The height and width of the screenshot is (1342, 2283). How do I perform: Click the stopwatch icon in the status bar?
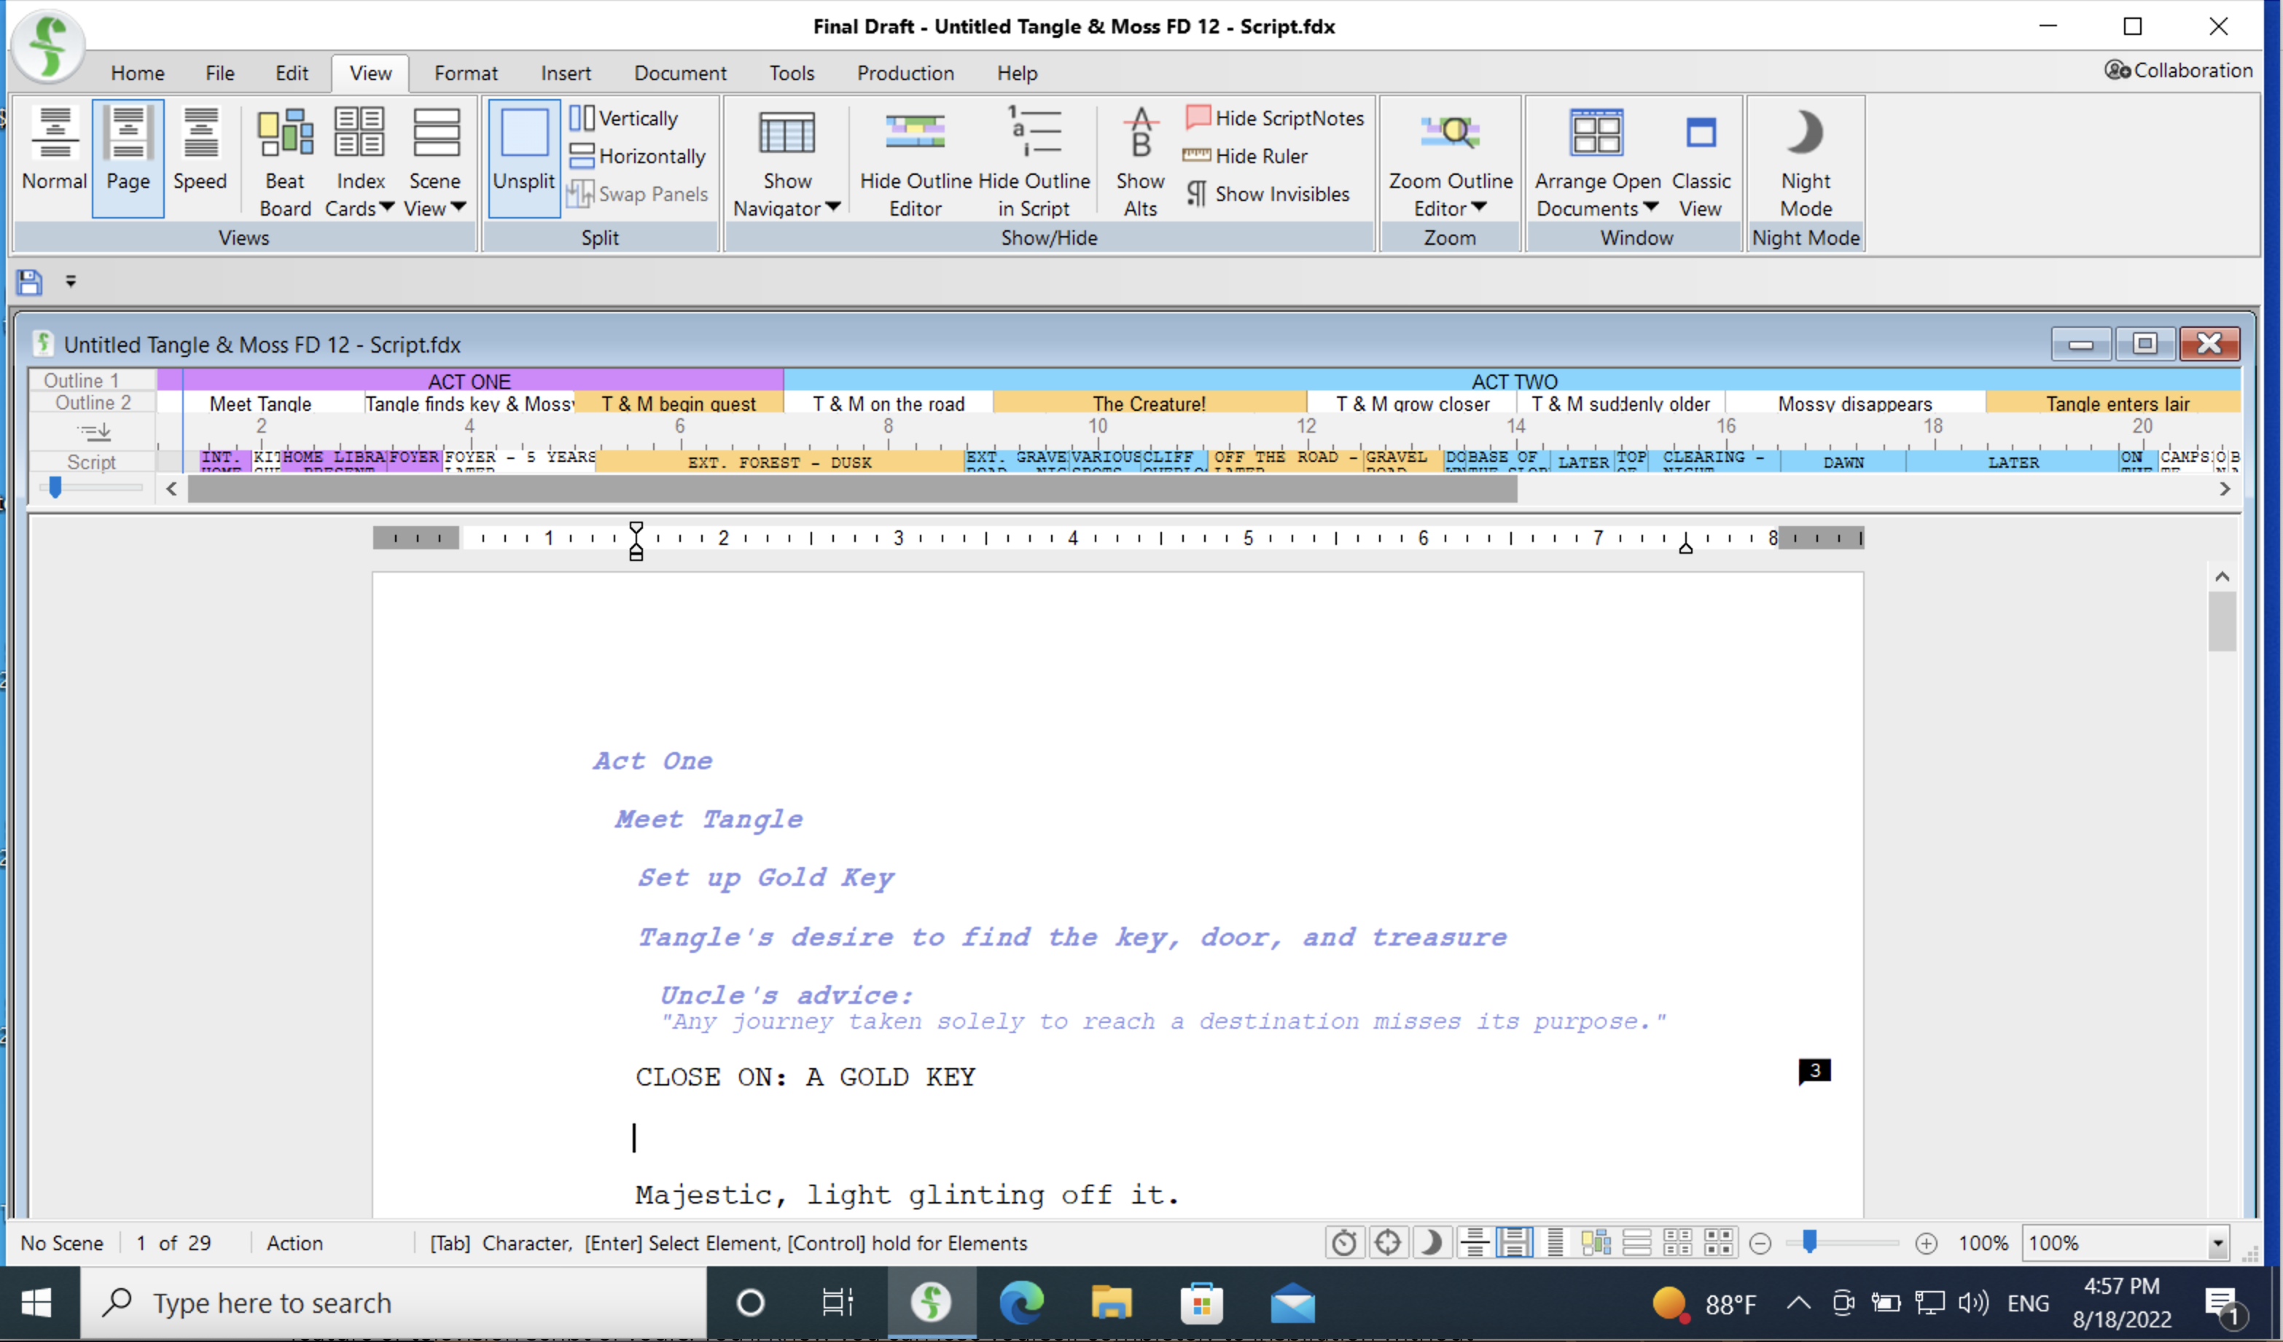pos(1344,1242)
